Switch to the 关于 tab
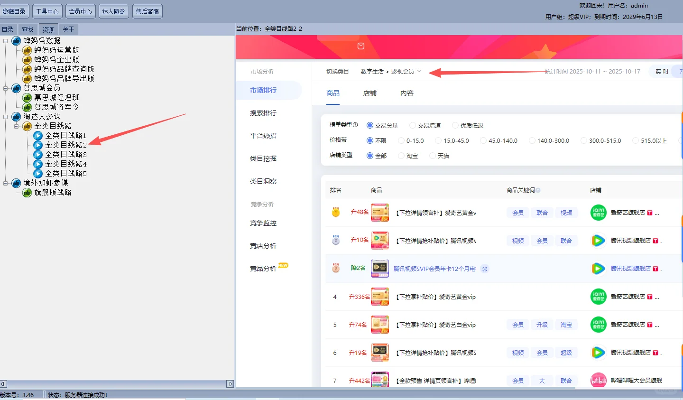683x400 pixels. [x=69, y=29]
